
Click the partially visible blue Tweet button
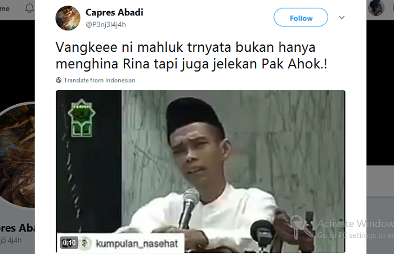click(x=393, y=8)
